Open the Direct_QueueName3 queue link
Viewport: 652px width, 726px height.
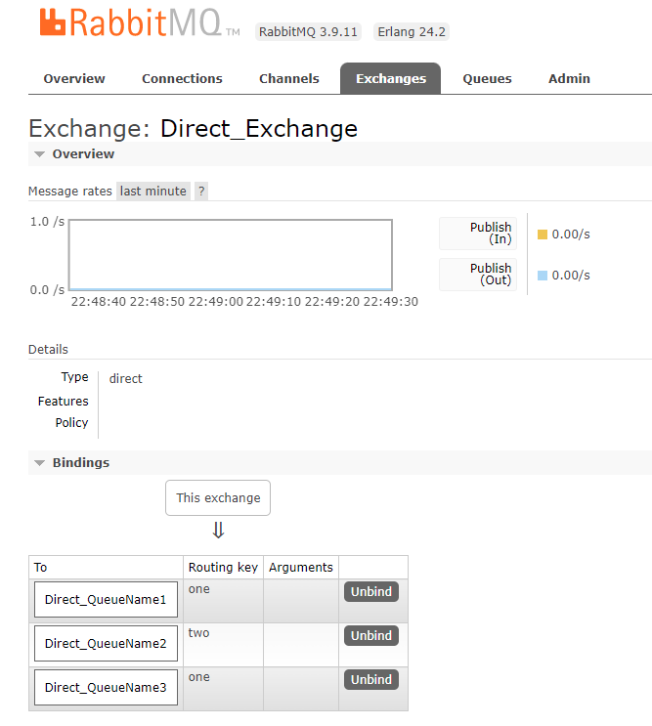point(106,688)
